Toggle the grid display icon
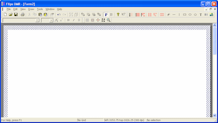Viewport: 218px width, 123px height. pyautogui.click(x=87, y=20)
